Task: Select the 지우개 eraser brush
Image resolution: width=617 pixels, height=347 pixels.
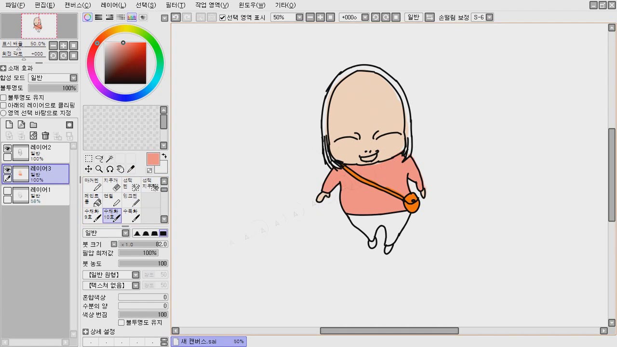Action: click(112, 185)
